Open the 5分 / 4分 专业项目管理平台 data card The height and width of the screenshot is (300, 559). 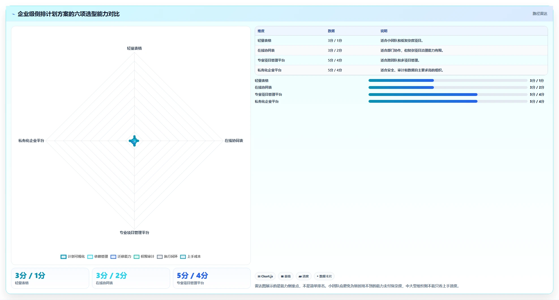coord(212,278)
